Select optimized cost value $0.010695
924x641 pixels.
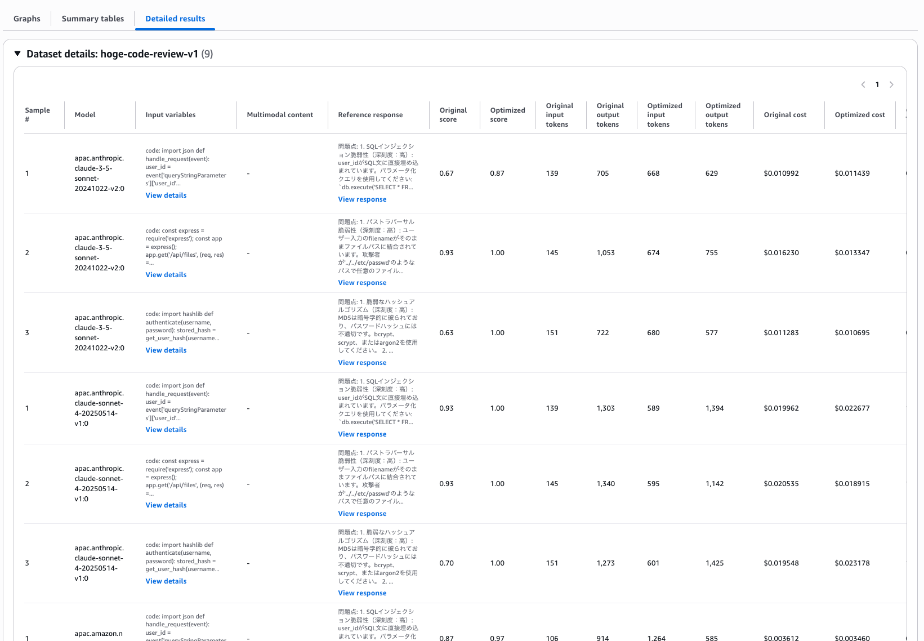[x=852, y=333]
